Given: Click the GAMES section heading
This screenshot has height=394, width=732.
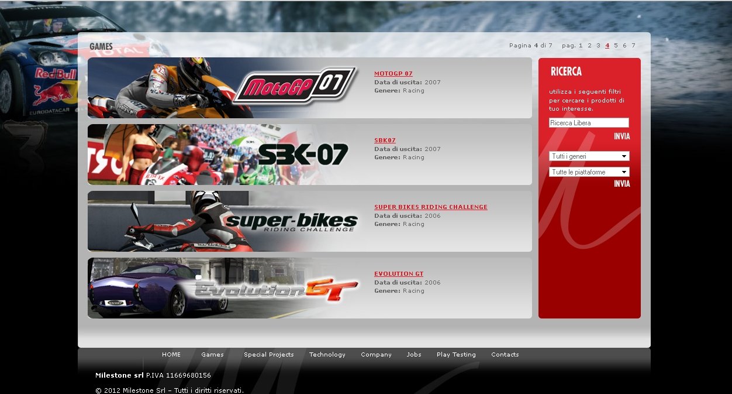Looking at the screenshot, I should point(101,46).
